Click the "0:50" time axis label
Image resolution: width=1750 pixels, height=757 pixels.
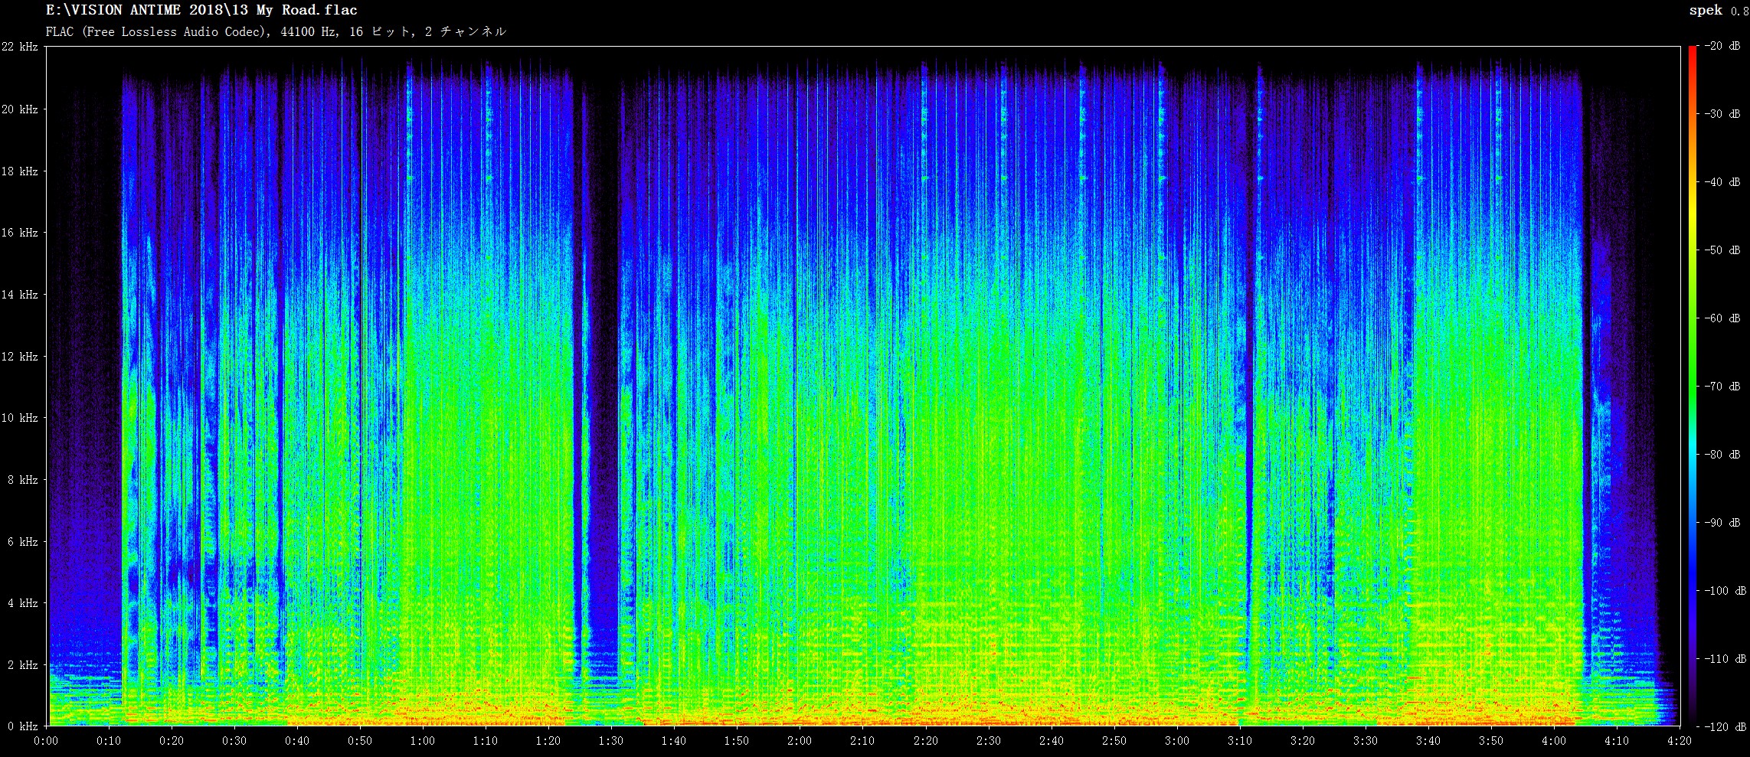[360, 741]
